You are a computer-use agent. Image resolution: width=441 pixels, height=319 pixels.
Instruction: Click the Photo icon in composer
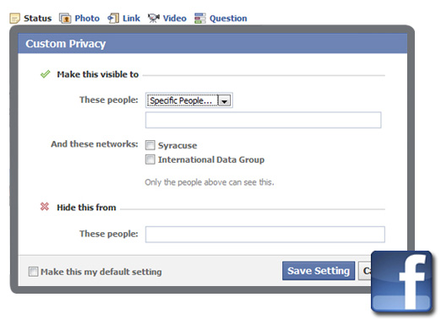tap(65, 19)
